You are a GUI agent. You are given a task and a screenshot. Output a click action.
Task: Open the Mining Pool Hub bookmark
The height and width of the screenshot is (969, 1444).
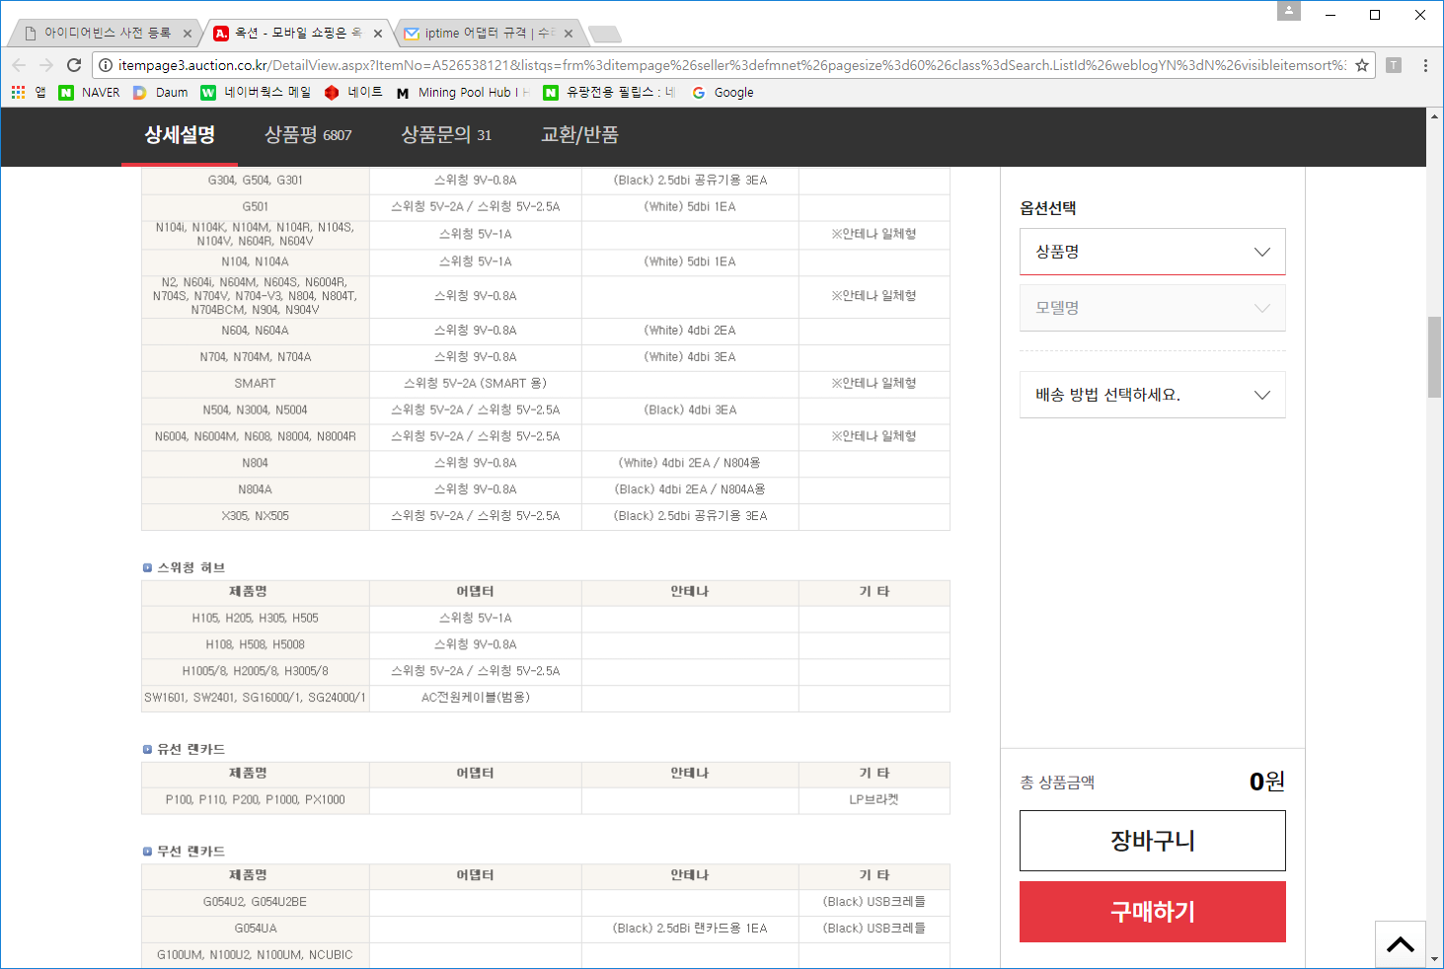pyautogui.click(x=462, y=92)
